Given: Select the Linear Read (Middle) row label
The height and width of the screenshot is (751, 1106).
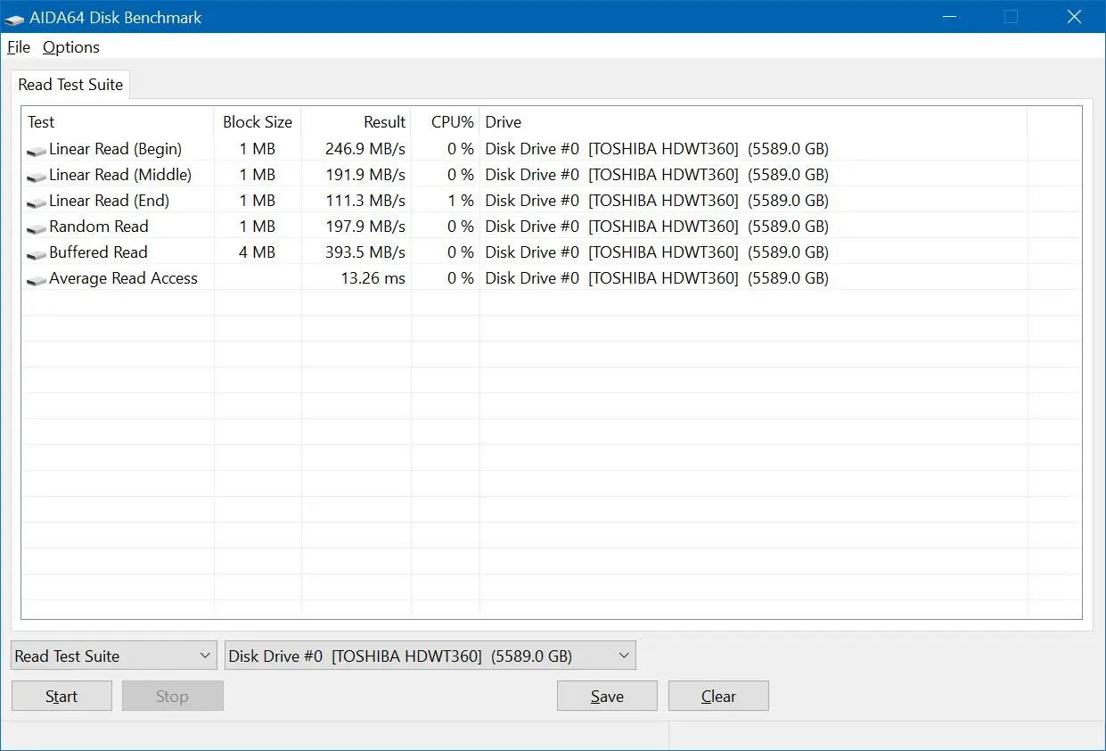Looking at the screenshot, I should pos(120,175).
